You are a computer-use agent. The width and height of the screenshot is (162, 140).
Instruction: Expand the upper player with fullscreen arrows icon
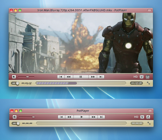click(148, 83)
